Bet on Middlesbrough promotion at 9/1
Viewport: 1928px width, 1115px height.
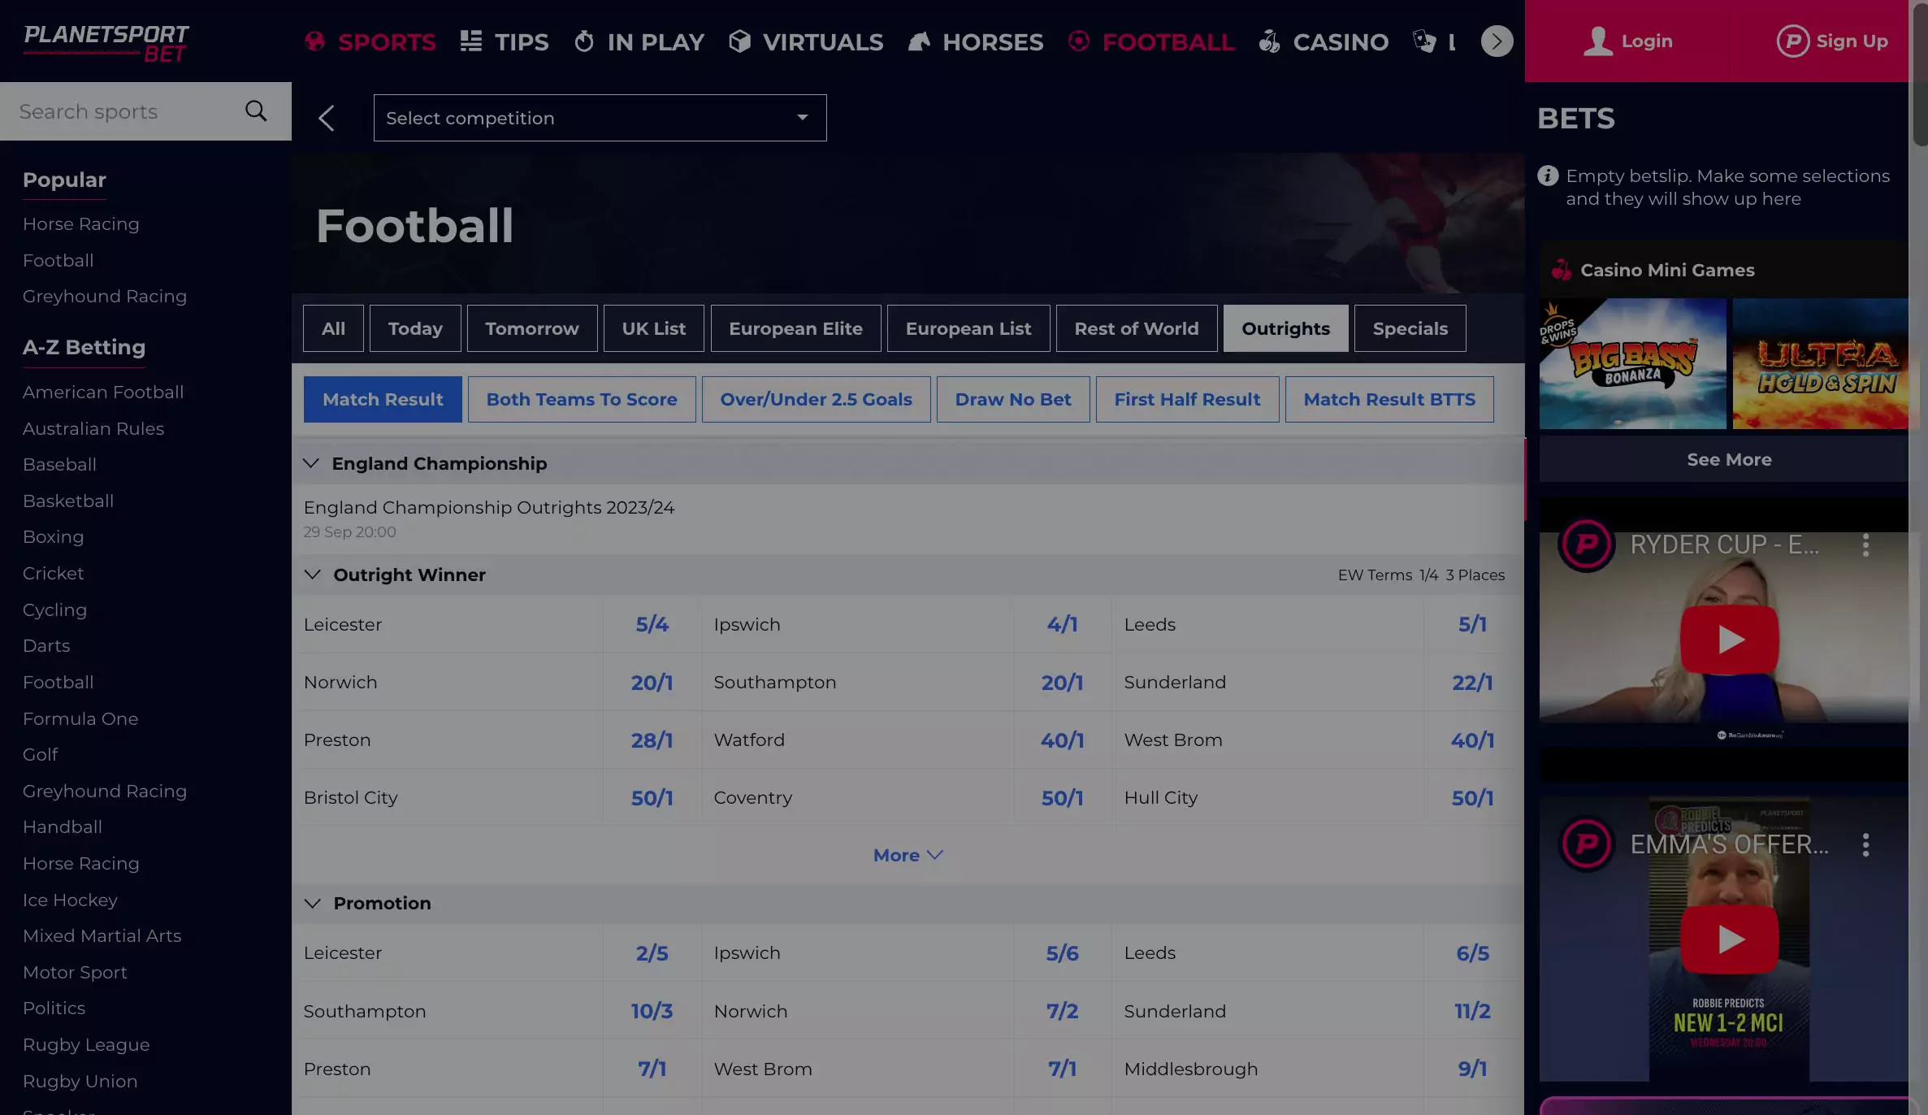pos(1472,1069)
